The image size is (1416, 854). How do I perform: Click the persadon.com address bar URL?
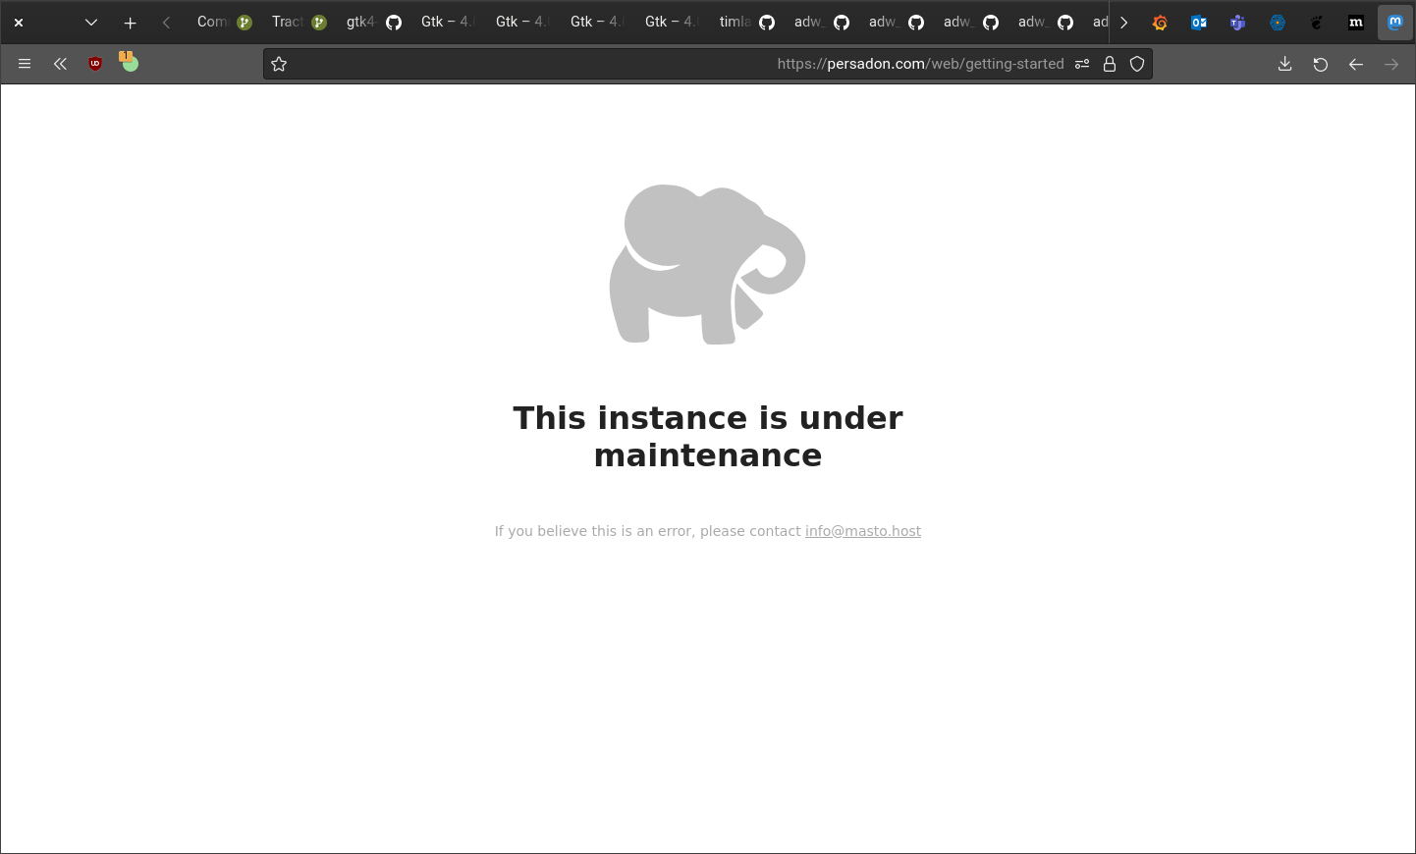click(919, 64)
